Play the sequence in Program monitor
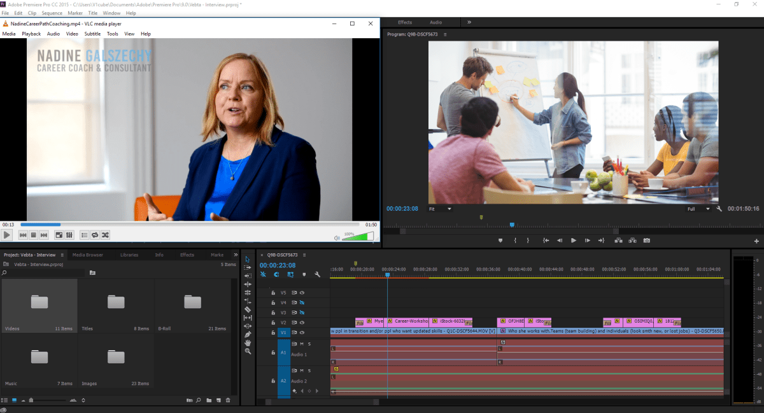Image resolution: width=764 pixels, height=413 pixels. coord(573,241)
